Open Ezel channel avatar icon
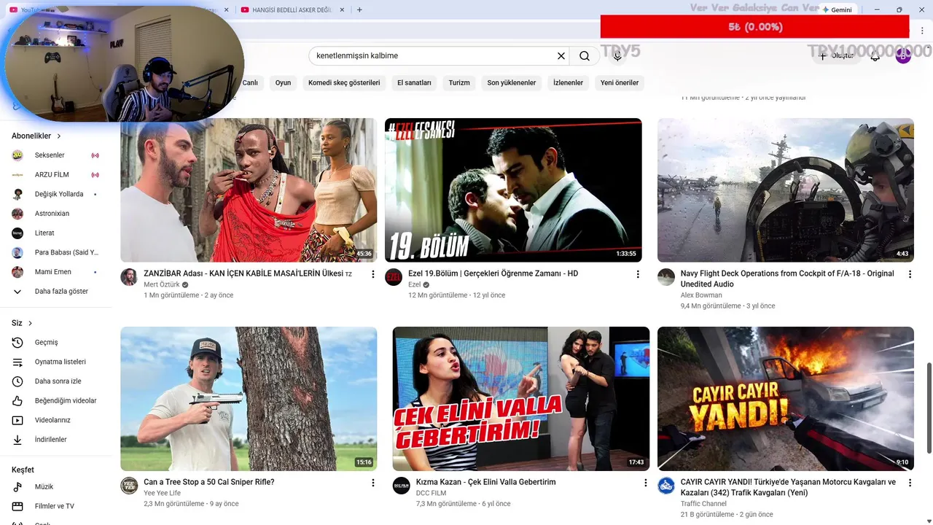 (x=394, y=277)
